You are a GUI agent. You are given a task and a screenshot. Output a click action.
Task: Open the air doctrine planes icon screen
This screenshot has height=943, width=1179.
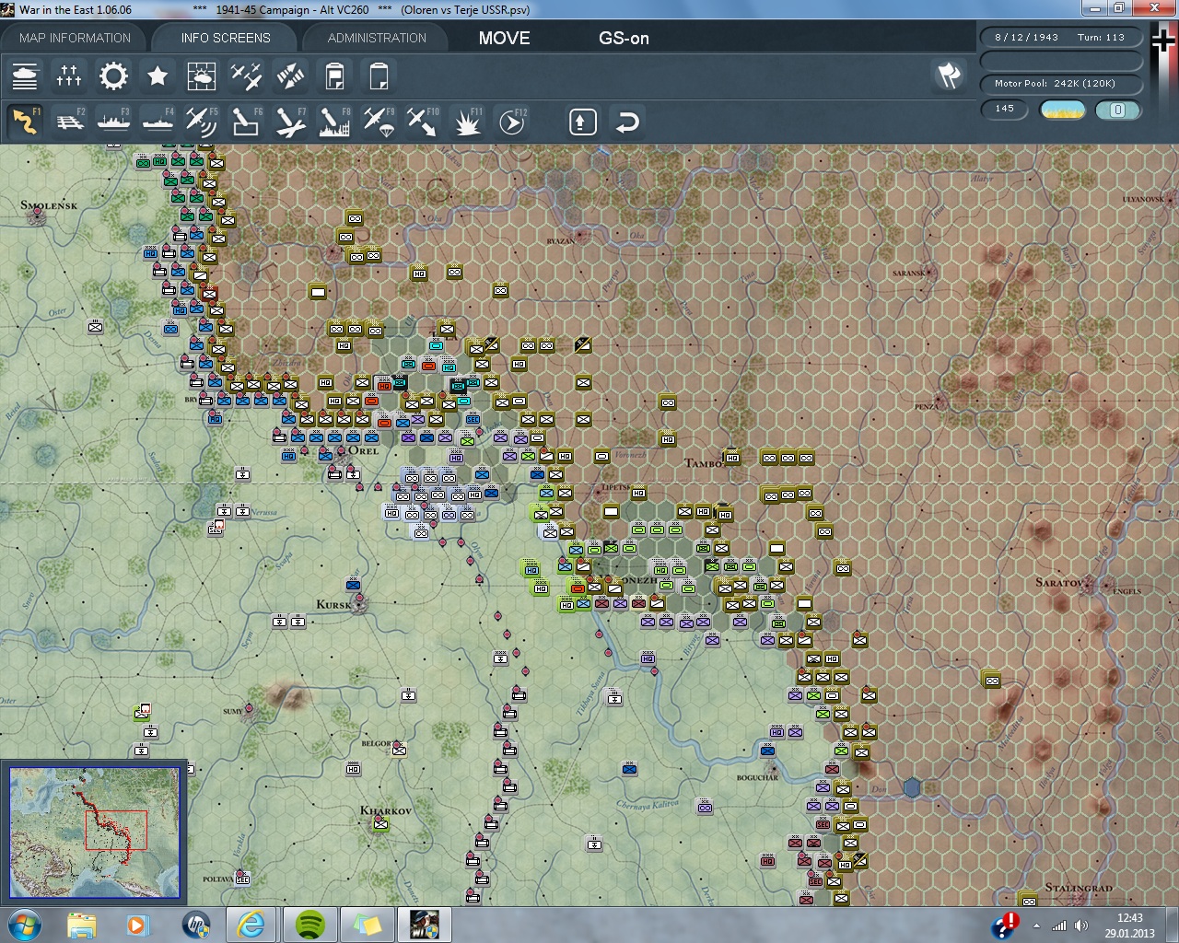coord(246,76)
